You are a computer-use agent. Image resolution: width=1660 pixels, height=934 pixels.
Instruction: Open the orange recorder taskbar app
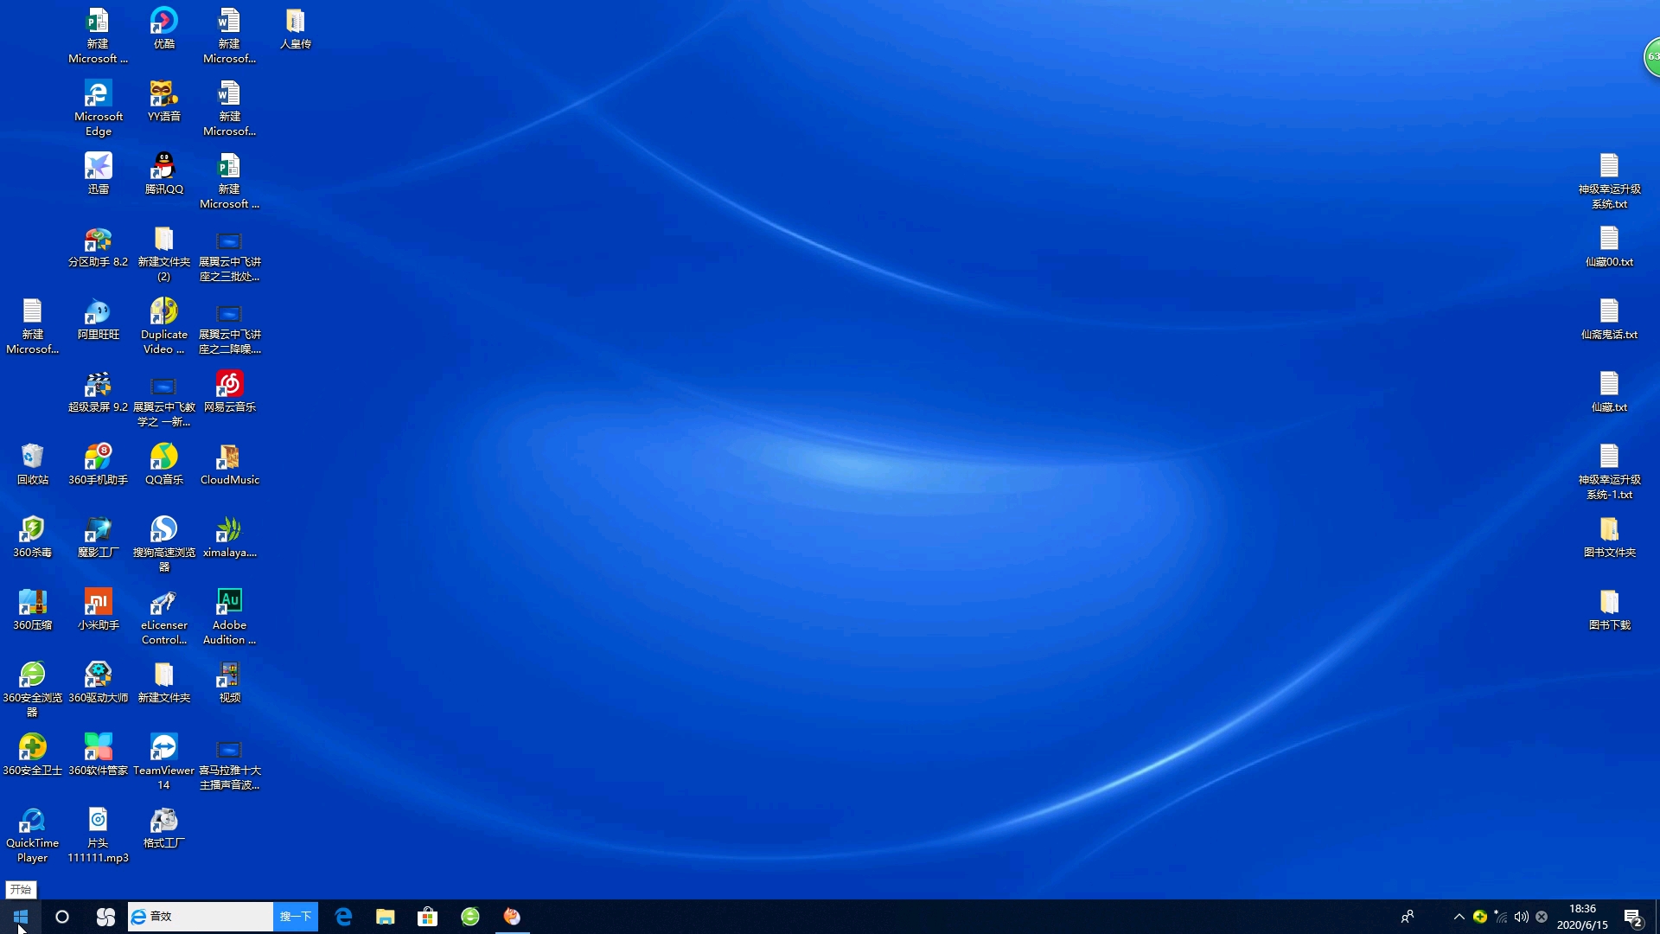point(513,917)
